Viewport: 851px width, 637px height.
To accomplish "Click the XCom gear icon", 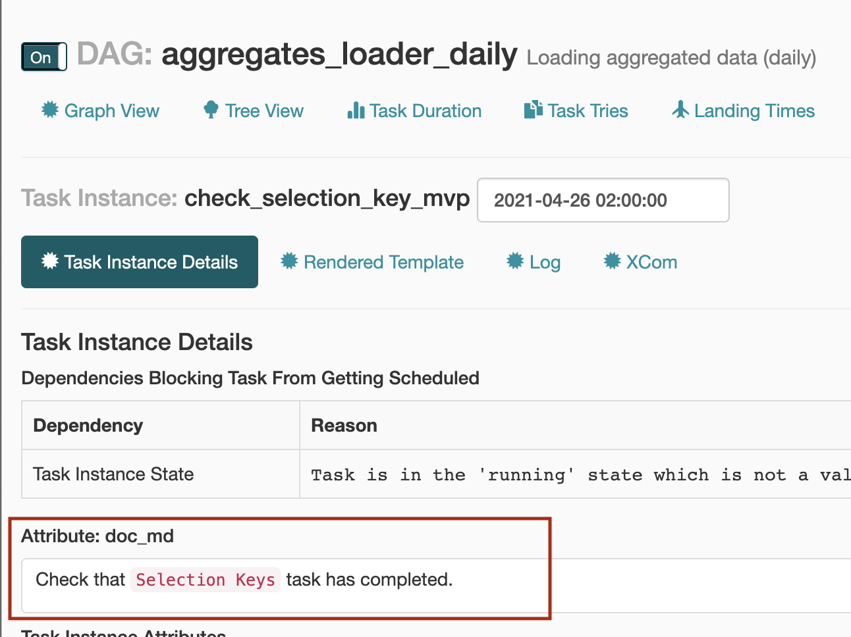I will pyautogui.click(x=612, y=261).
